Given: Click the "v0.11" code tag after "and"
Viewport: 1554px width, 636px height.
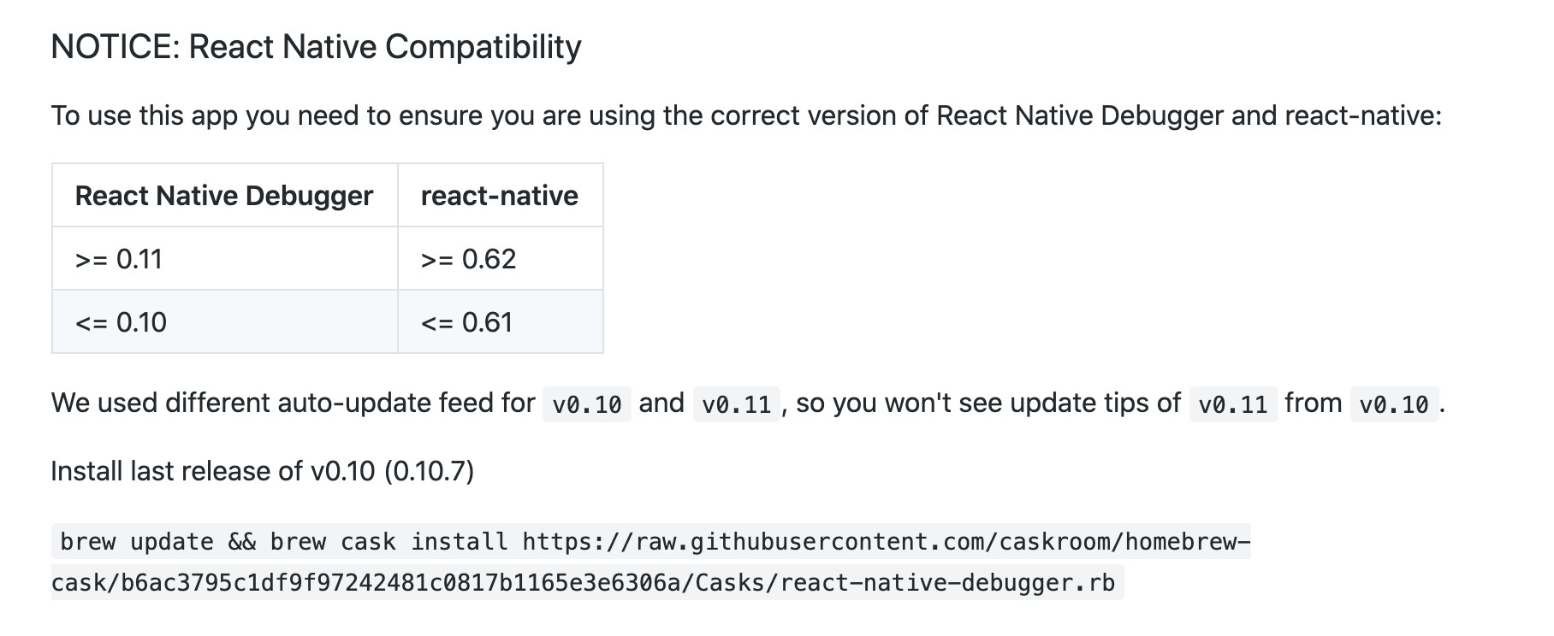Looking at the screenshot, I should coord(737,404).
